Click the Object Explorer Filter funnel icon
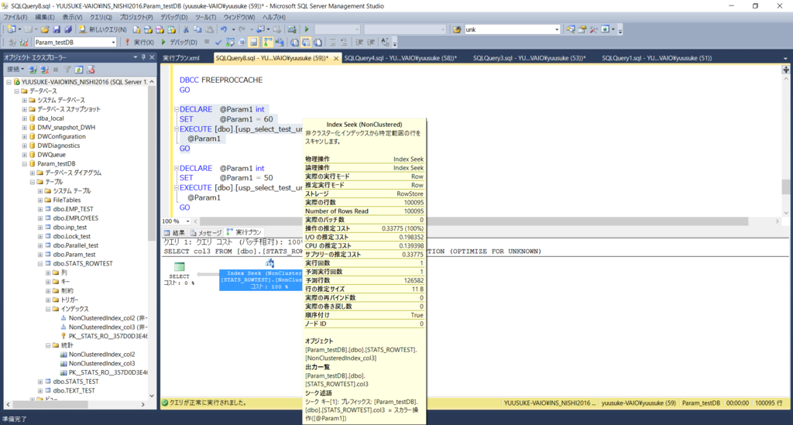This screenshot has width=793, height=425. pyautogui.click(x=67, y=69)
